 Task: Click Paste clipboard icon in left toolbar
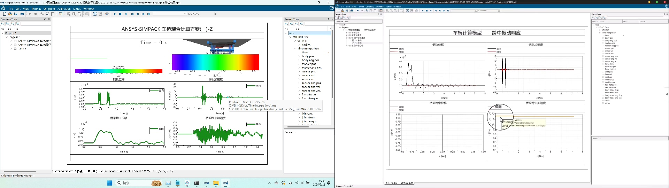[x=53, y=14]
